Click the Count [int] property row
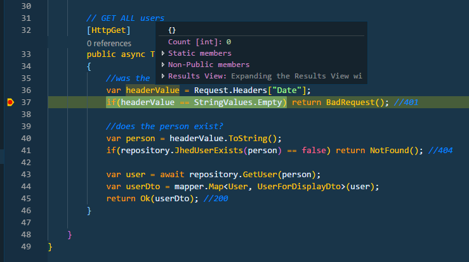The width and height of the screenshot is (469, 262). [261, 42]
